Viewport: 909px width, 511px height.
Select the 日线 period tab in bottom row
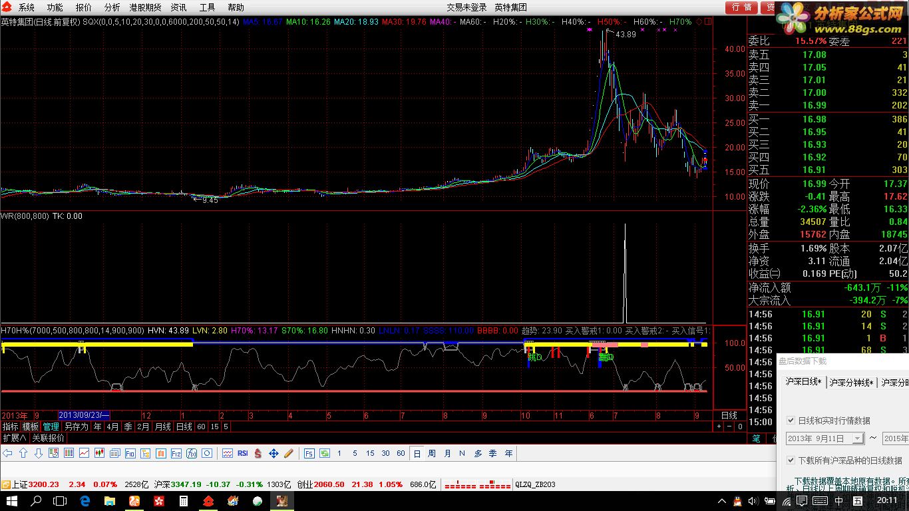[184, 426]
